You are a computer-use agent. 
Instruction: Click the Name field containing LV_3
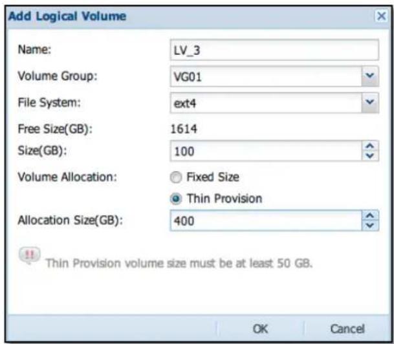pos(274,50)
